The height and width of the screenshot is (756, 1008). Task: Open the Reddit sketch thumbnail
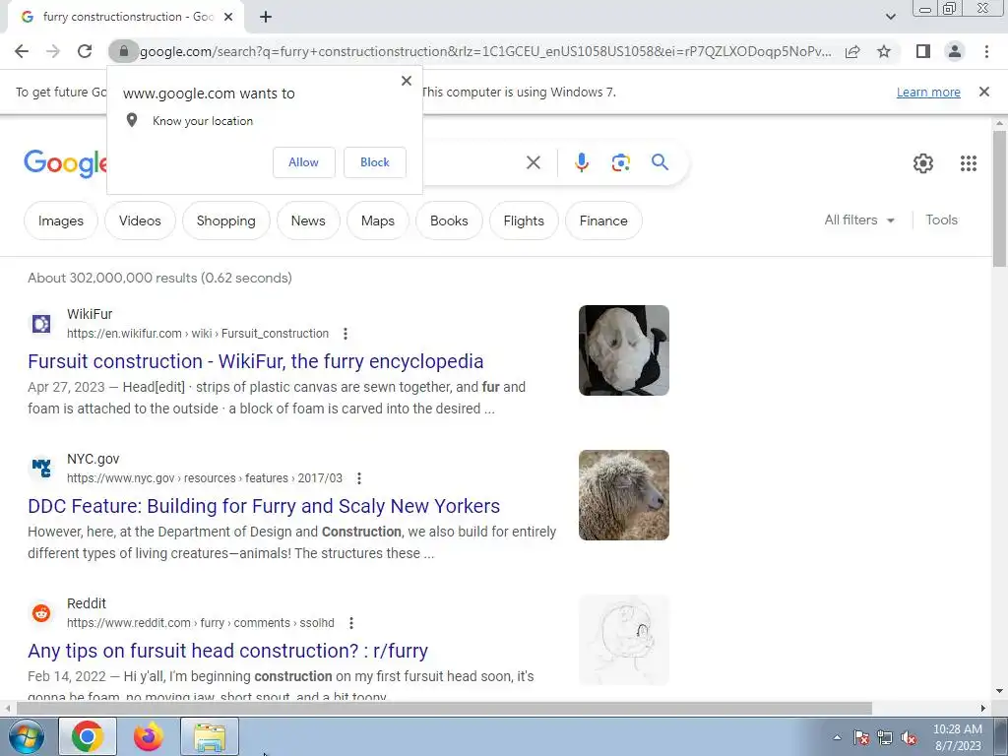[623, 640]
